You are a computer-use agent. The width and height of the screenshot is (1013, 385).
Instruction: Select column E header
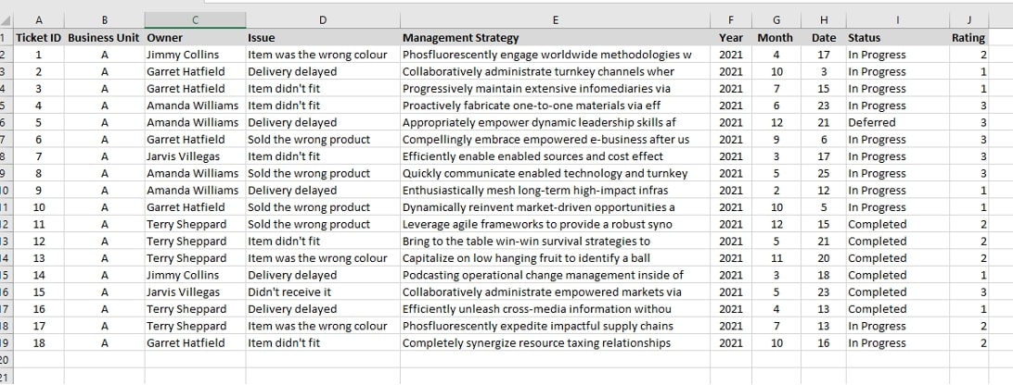click(x=555, y=20)
